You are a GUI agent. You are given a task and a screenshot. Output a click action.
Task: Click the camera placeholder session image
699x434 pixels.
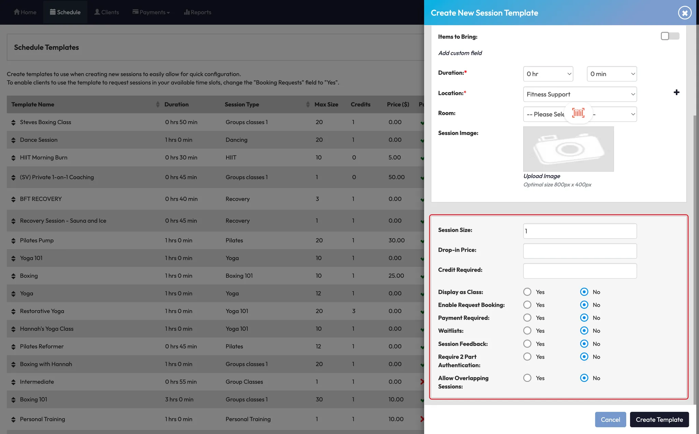pyautogui.click(x=568, y=149)
